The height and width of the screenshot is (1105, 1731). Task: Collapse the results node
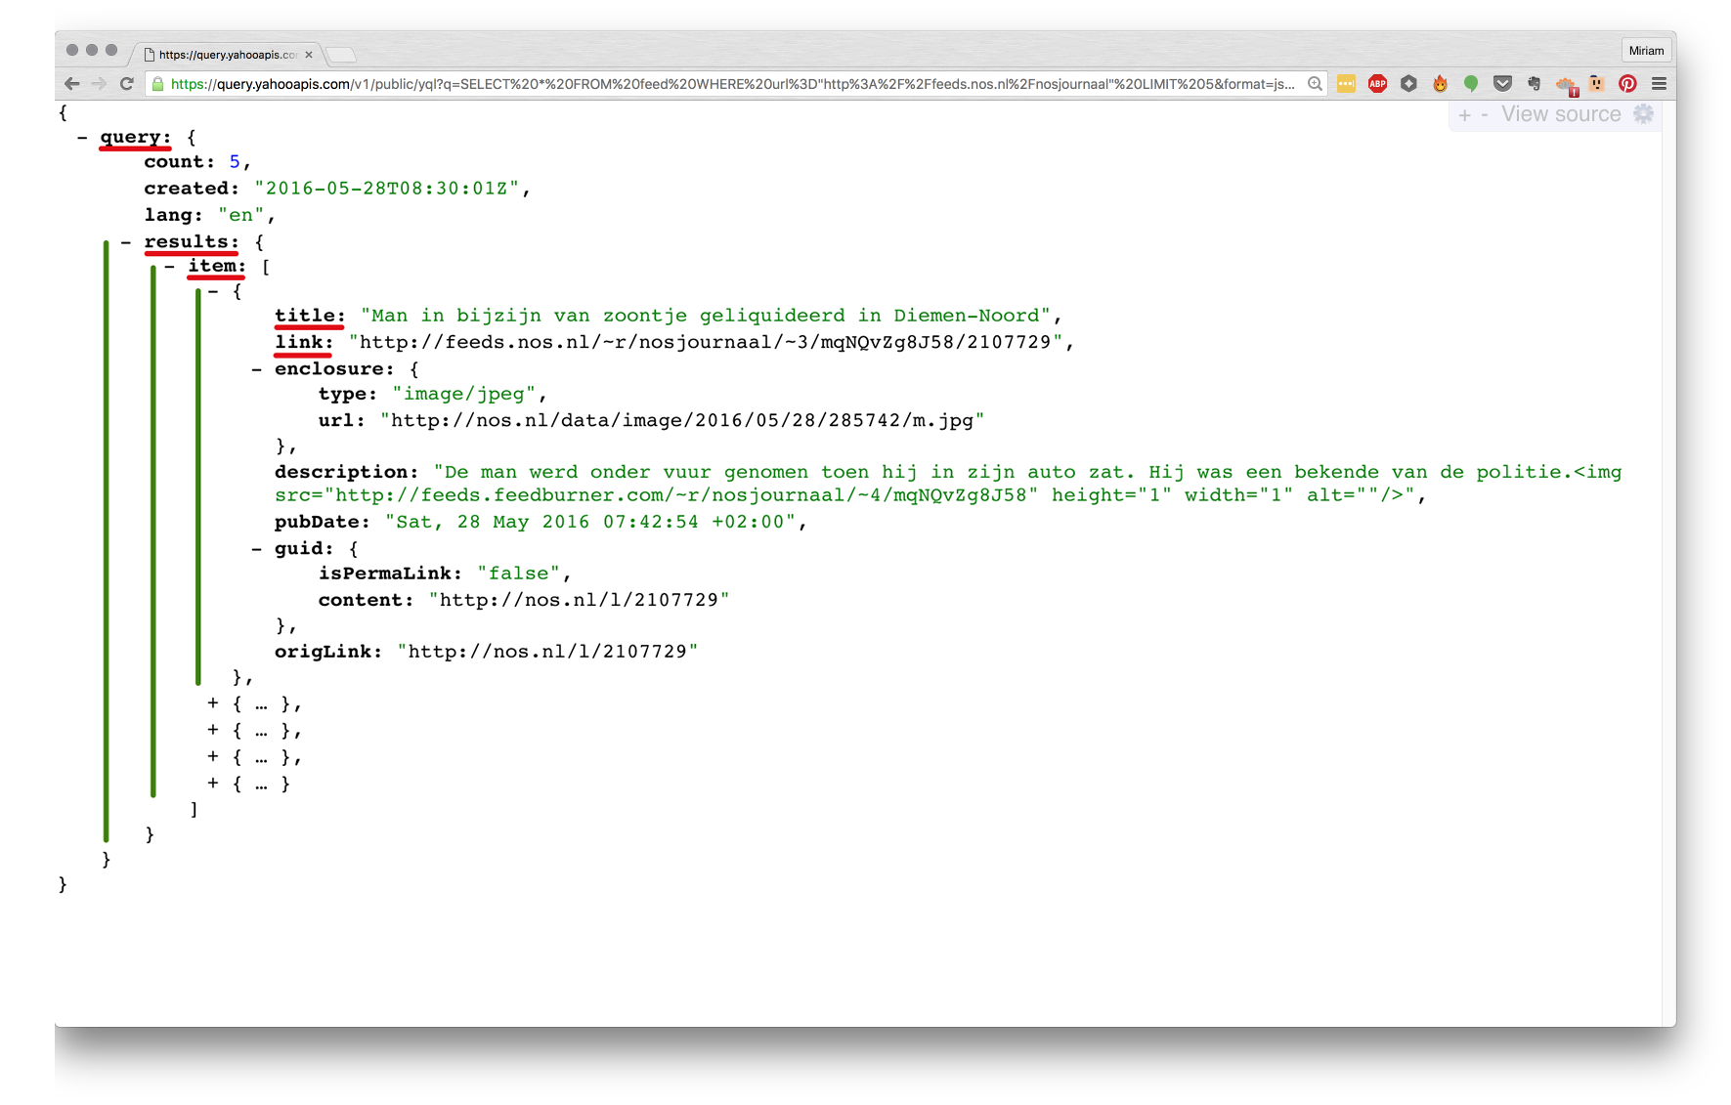126,242
